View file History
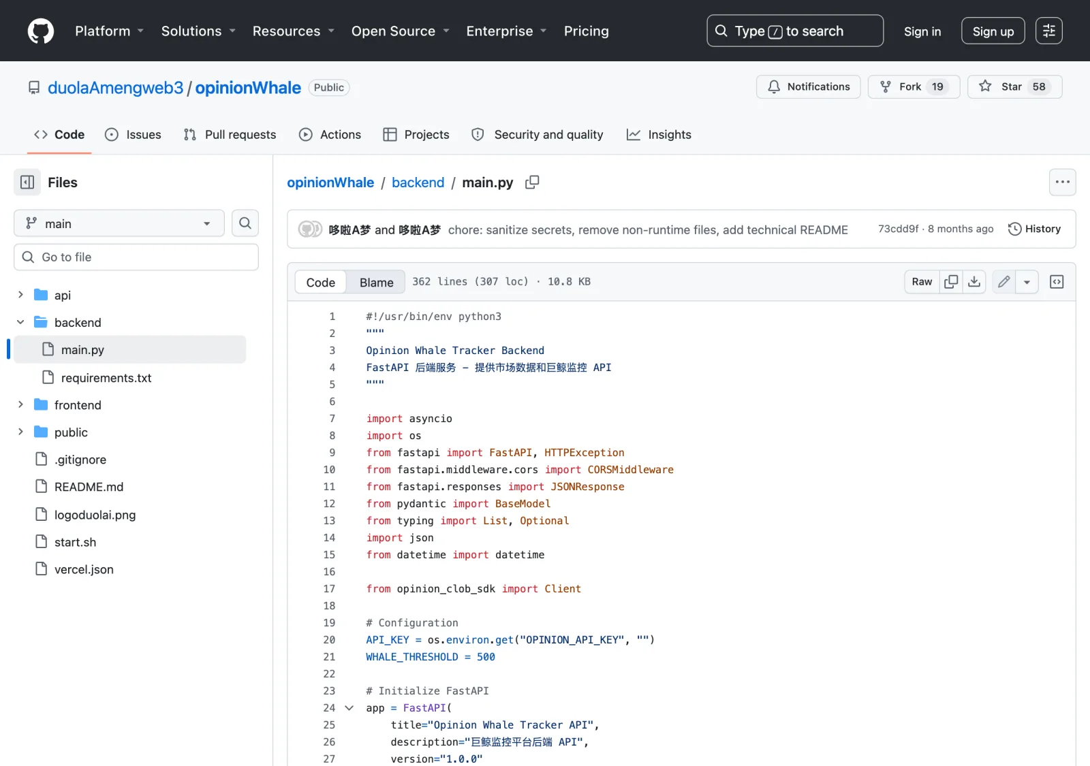This screenshot has height=766, width=1090. coord(1034,229)
